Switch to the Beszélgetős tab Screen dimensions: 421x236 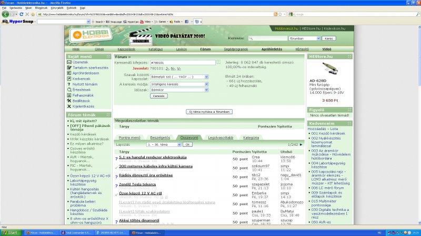coord(160,137)
